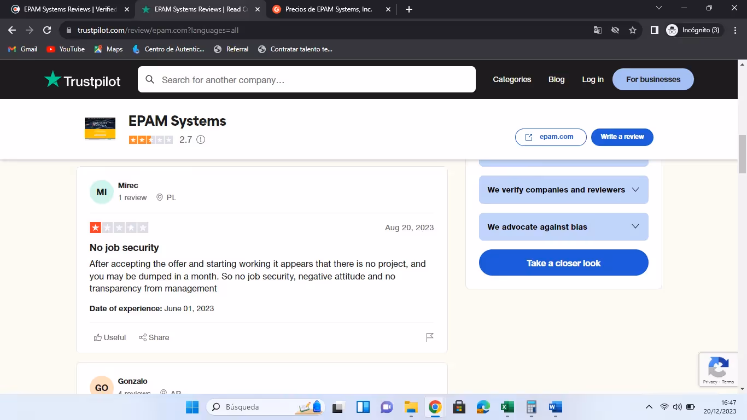747x420 pixels.
Task: Open Maps bookmark
Action: pyautogui.click(x=108, y=49)
